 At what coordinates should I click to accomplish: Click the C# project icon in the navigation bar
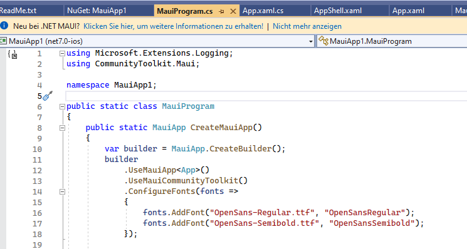coord(3,41)
